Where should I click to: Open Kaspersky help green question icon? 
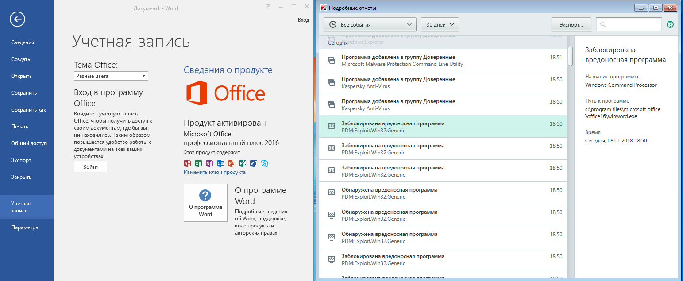coord(670,24)
